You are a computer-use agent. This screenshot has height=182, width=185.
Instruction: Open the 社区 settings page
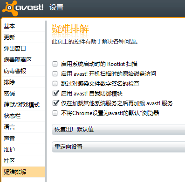(23, 161)
